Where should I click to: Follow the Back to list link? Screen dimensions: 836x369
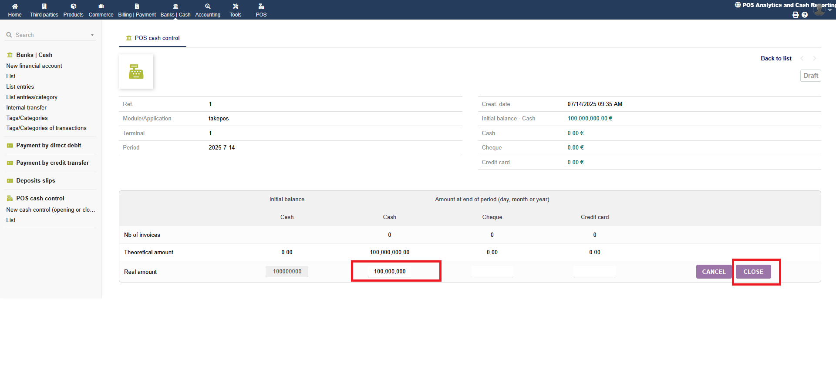[775, 59]
